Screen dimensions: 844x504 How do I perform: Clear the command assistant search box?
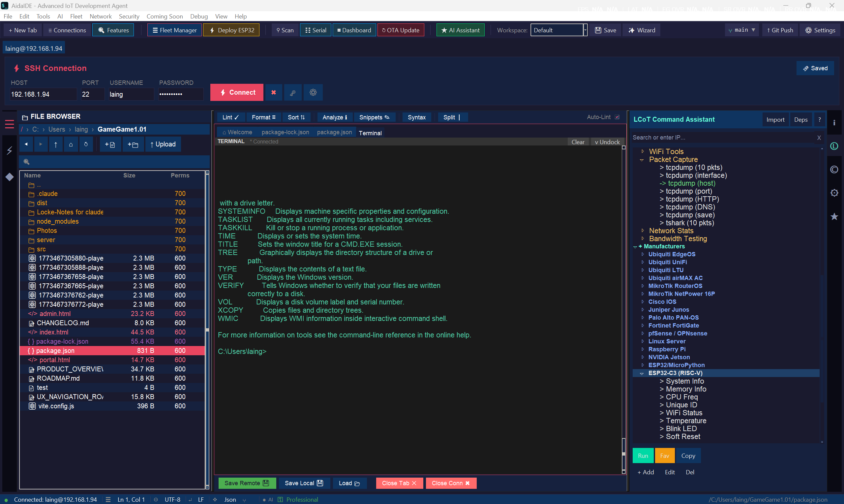[819, 138]
